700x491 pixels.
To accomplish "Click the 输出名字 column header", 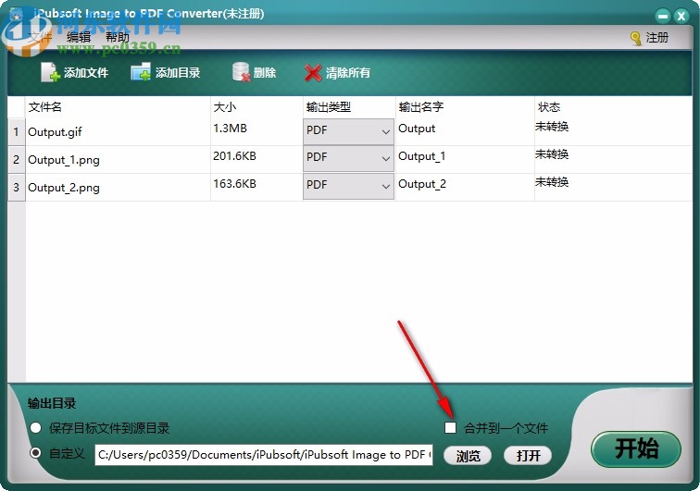I will [421, 107].
